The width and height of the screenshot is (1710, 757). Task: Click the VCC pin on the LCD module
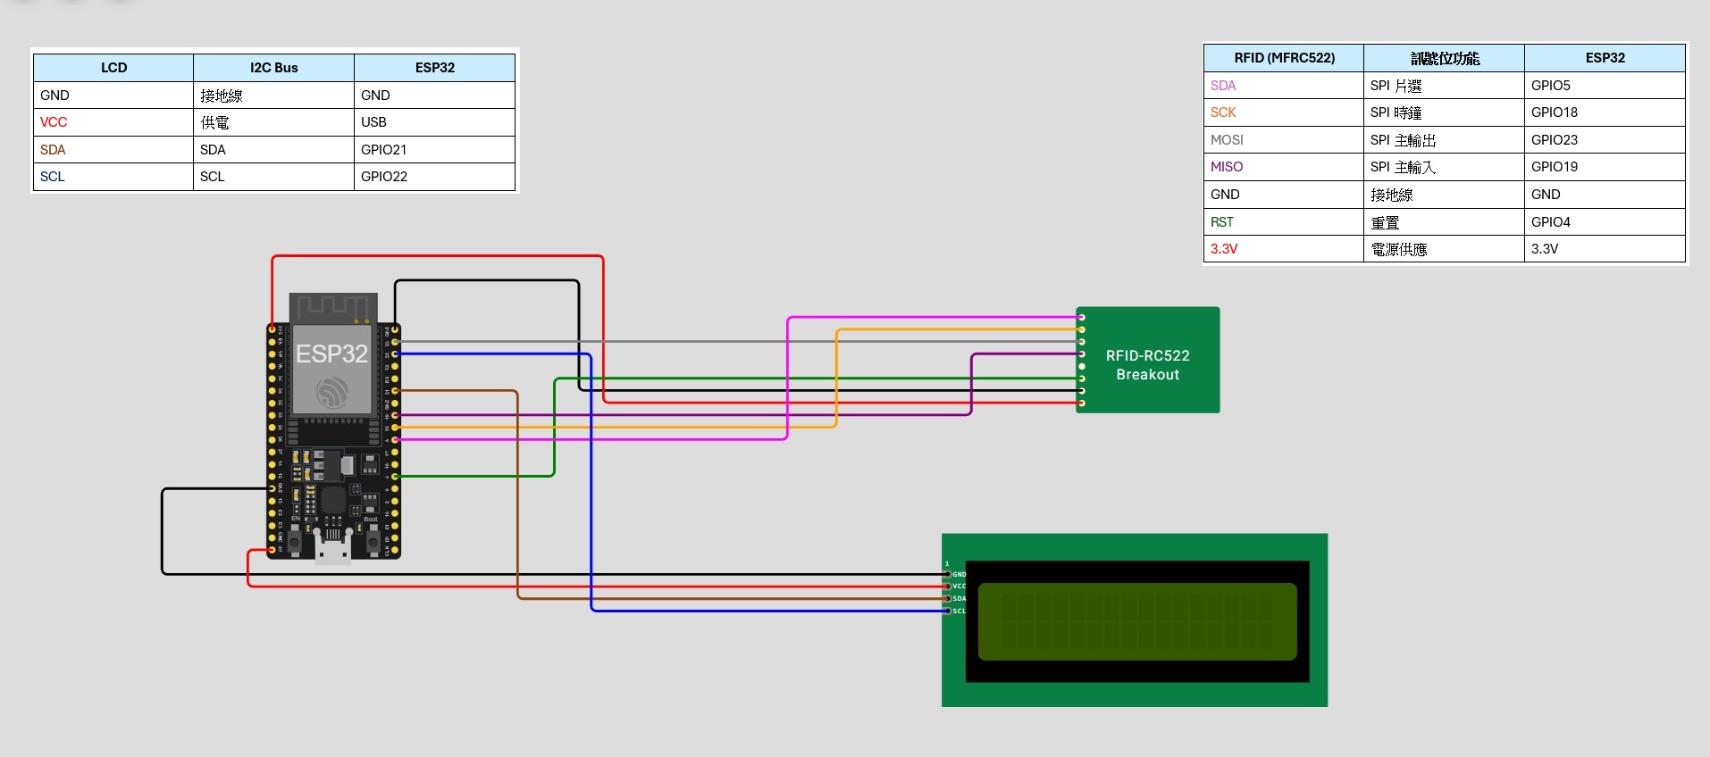point(948,586)
